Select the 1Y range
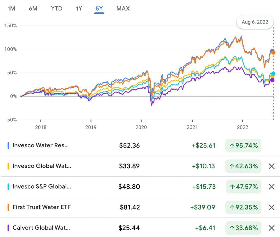280x237 pixels. 79,8
